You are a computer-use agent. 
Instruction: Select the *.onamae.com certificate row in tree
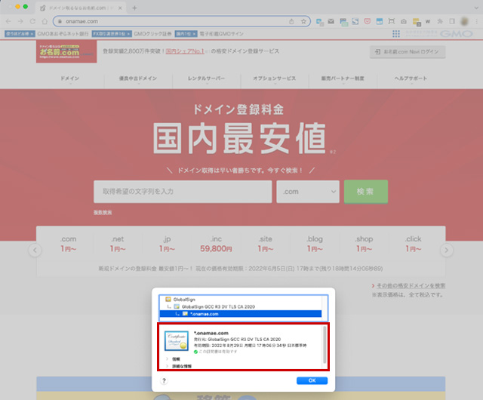click(240, 314)
